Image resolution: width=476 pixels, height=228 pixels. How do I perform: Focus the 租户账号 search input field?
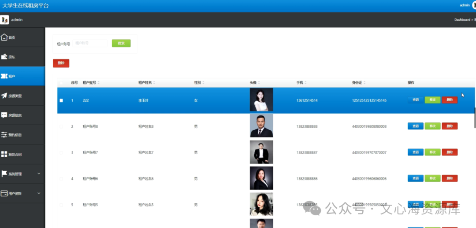tap(90, 43)
